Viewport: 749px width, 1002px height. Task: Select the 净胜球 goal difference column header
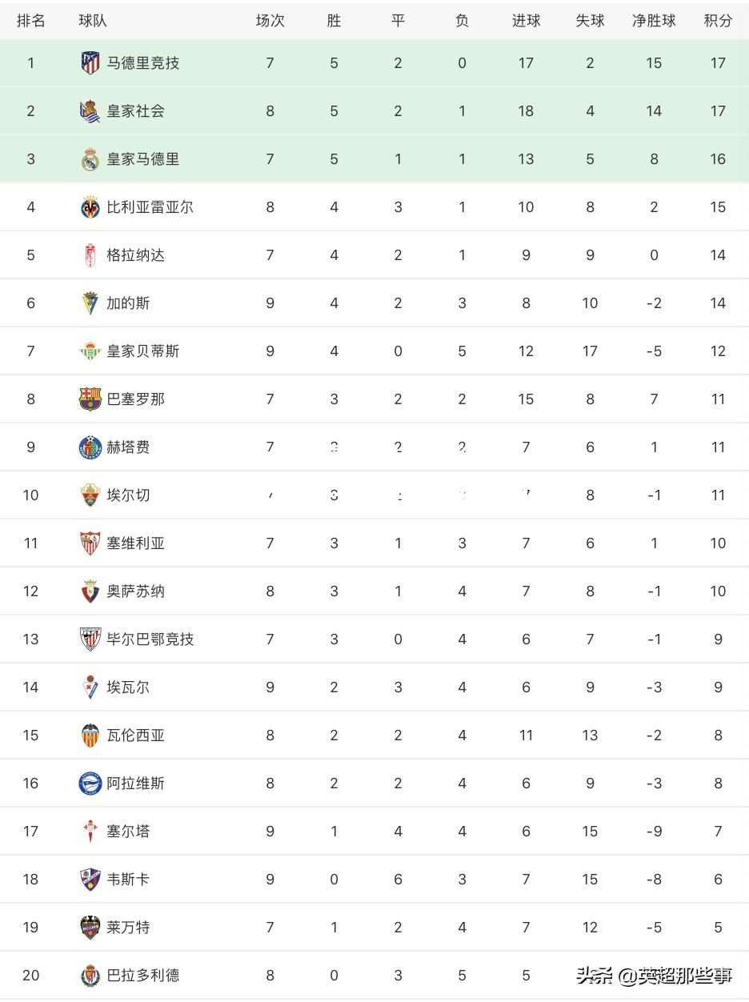pyautogui.click(x=654, y=21)
